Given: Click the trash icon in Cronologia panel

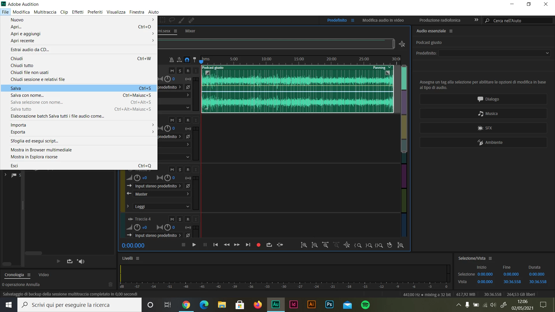Looking at the screenshot, I should (x=110, y=284).
